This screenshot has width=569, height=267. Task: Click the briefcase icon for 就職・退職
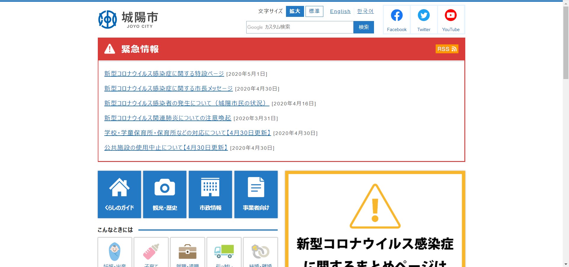pos(188,252)
